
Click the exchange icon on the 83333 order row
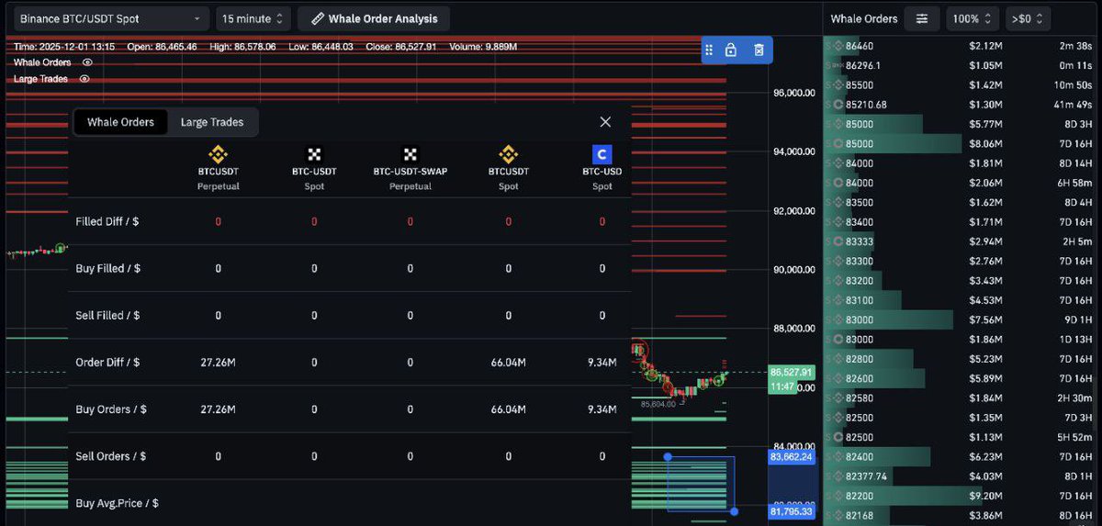click(837, 241)
